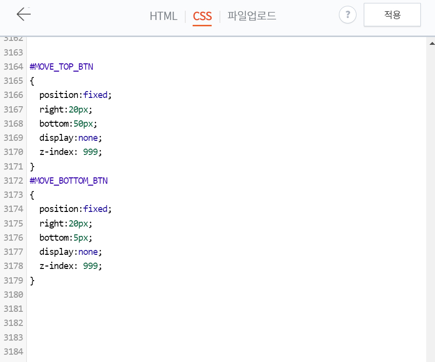Viewport: 435px width, 362px height.
Task: Click line number 3184 in gutter
Action: tap(13, 351)
